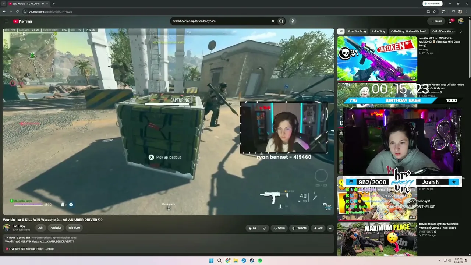Screen dimensions: 471x265
Task: Open Chrome three-dot menu
Action: click(466, 11)
